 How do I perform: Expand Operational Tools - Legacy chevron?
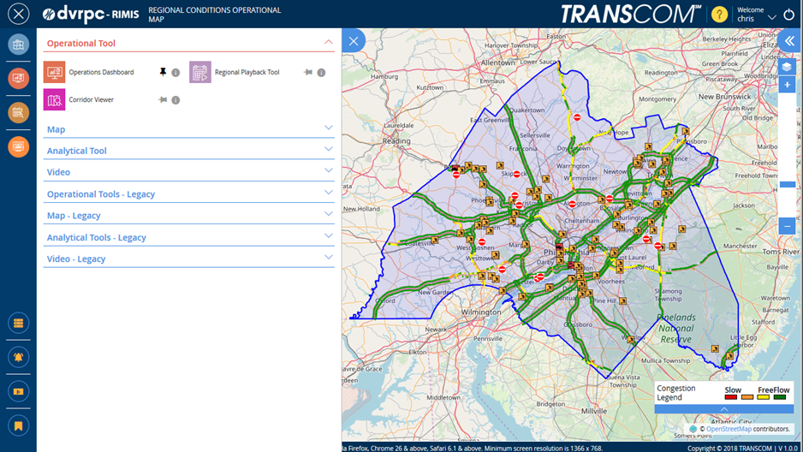[x=329, y=193]
